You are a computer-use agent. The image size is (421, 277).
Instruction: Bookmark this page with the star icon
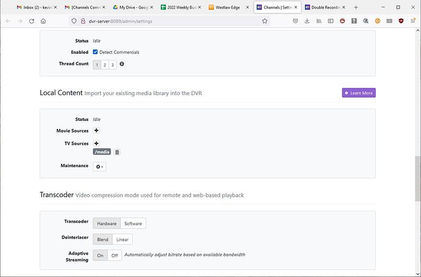(265, 20)
